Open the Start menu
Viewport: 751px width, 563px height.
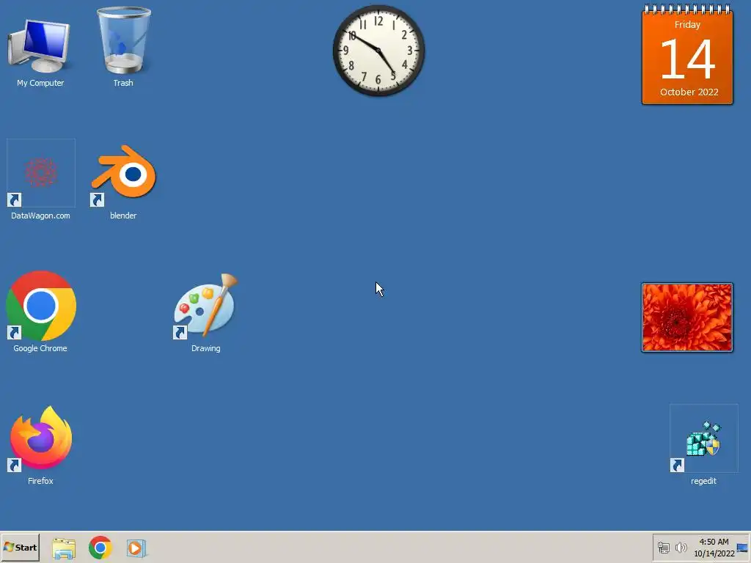click(20, 547)
